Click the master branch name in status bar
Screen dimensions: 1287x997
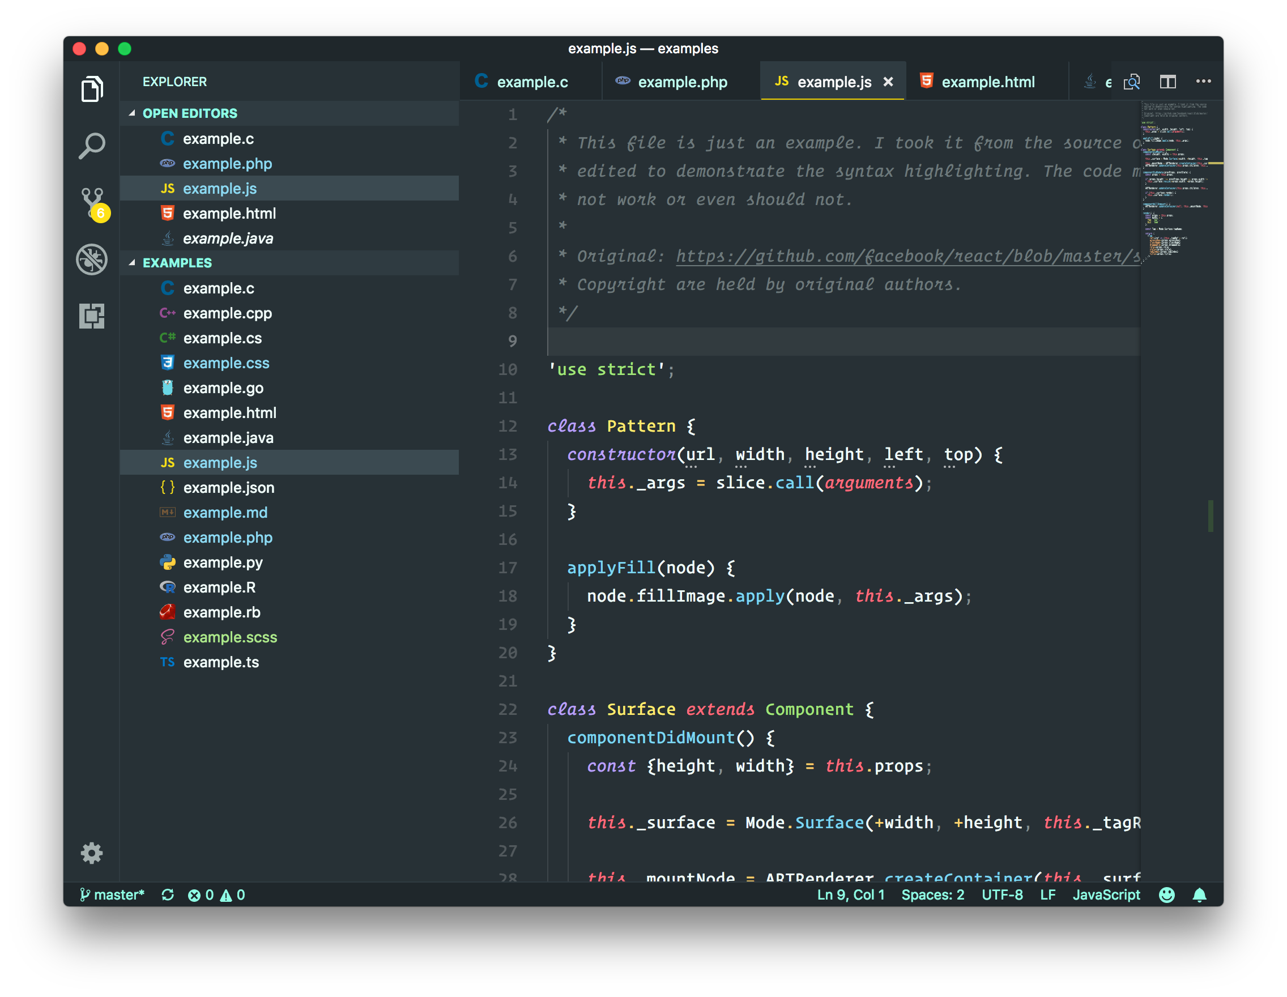[113, 893]
